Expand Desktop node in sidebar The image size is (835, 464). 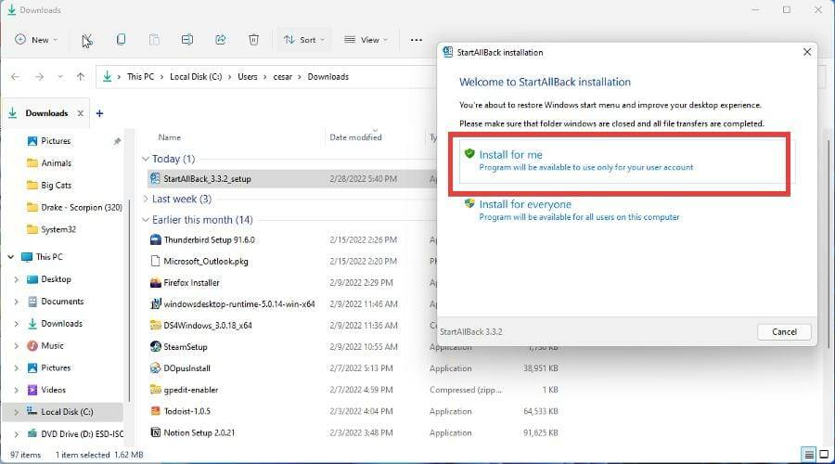pos(16,279)
